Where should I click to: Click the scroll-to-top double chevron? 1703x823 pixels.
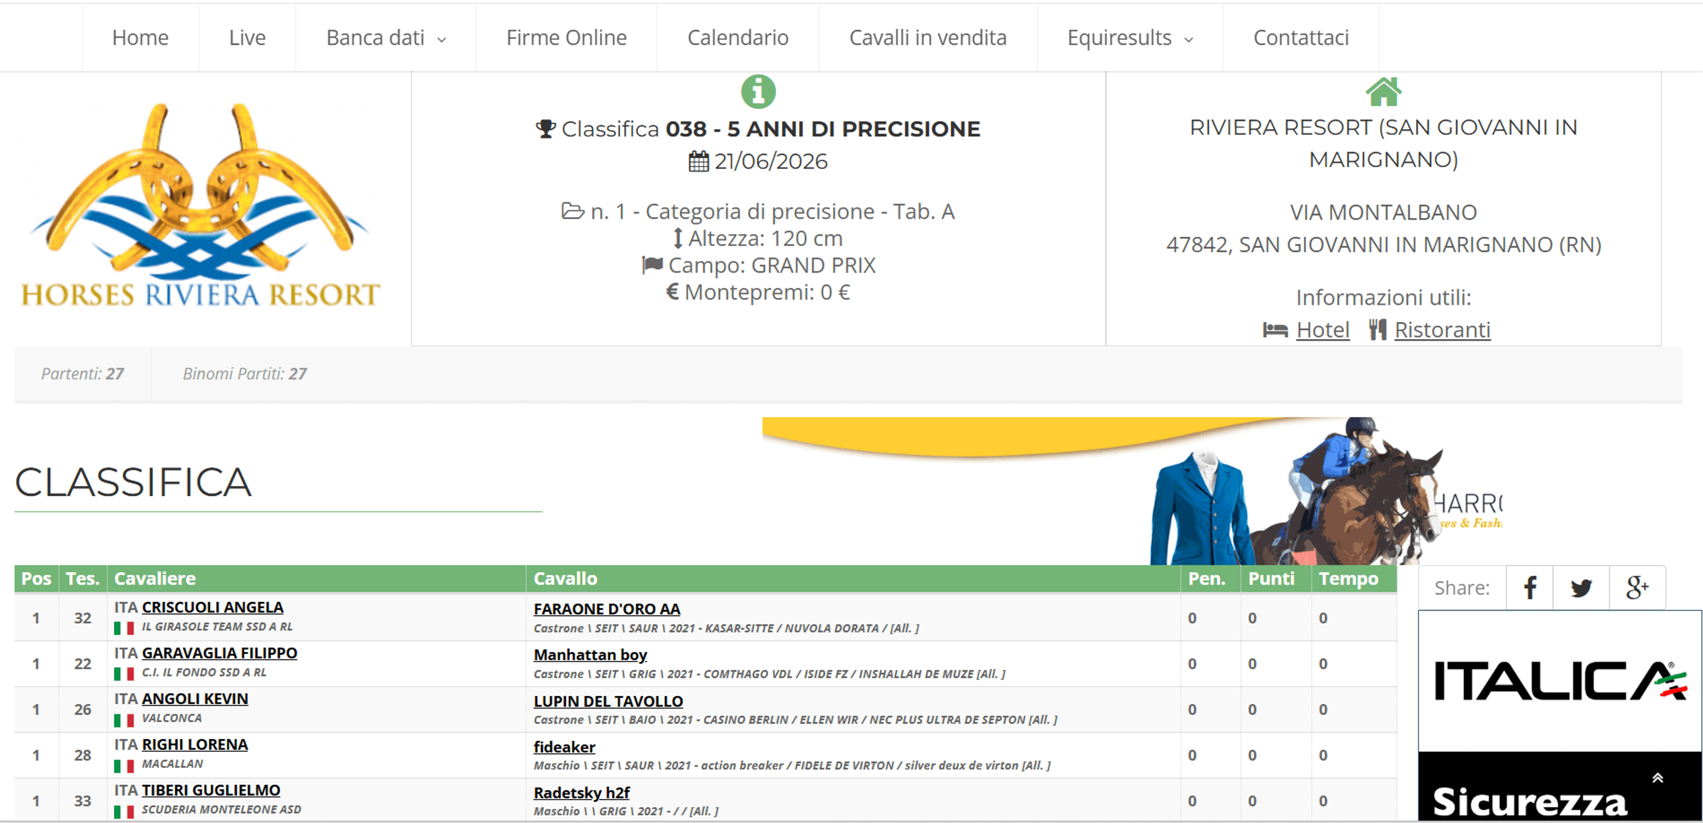tap(1657, 777)
